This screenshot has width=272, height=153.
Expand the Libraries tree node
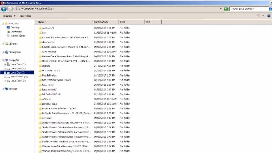click(x=3, y=44)
